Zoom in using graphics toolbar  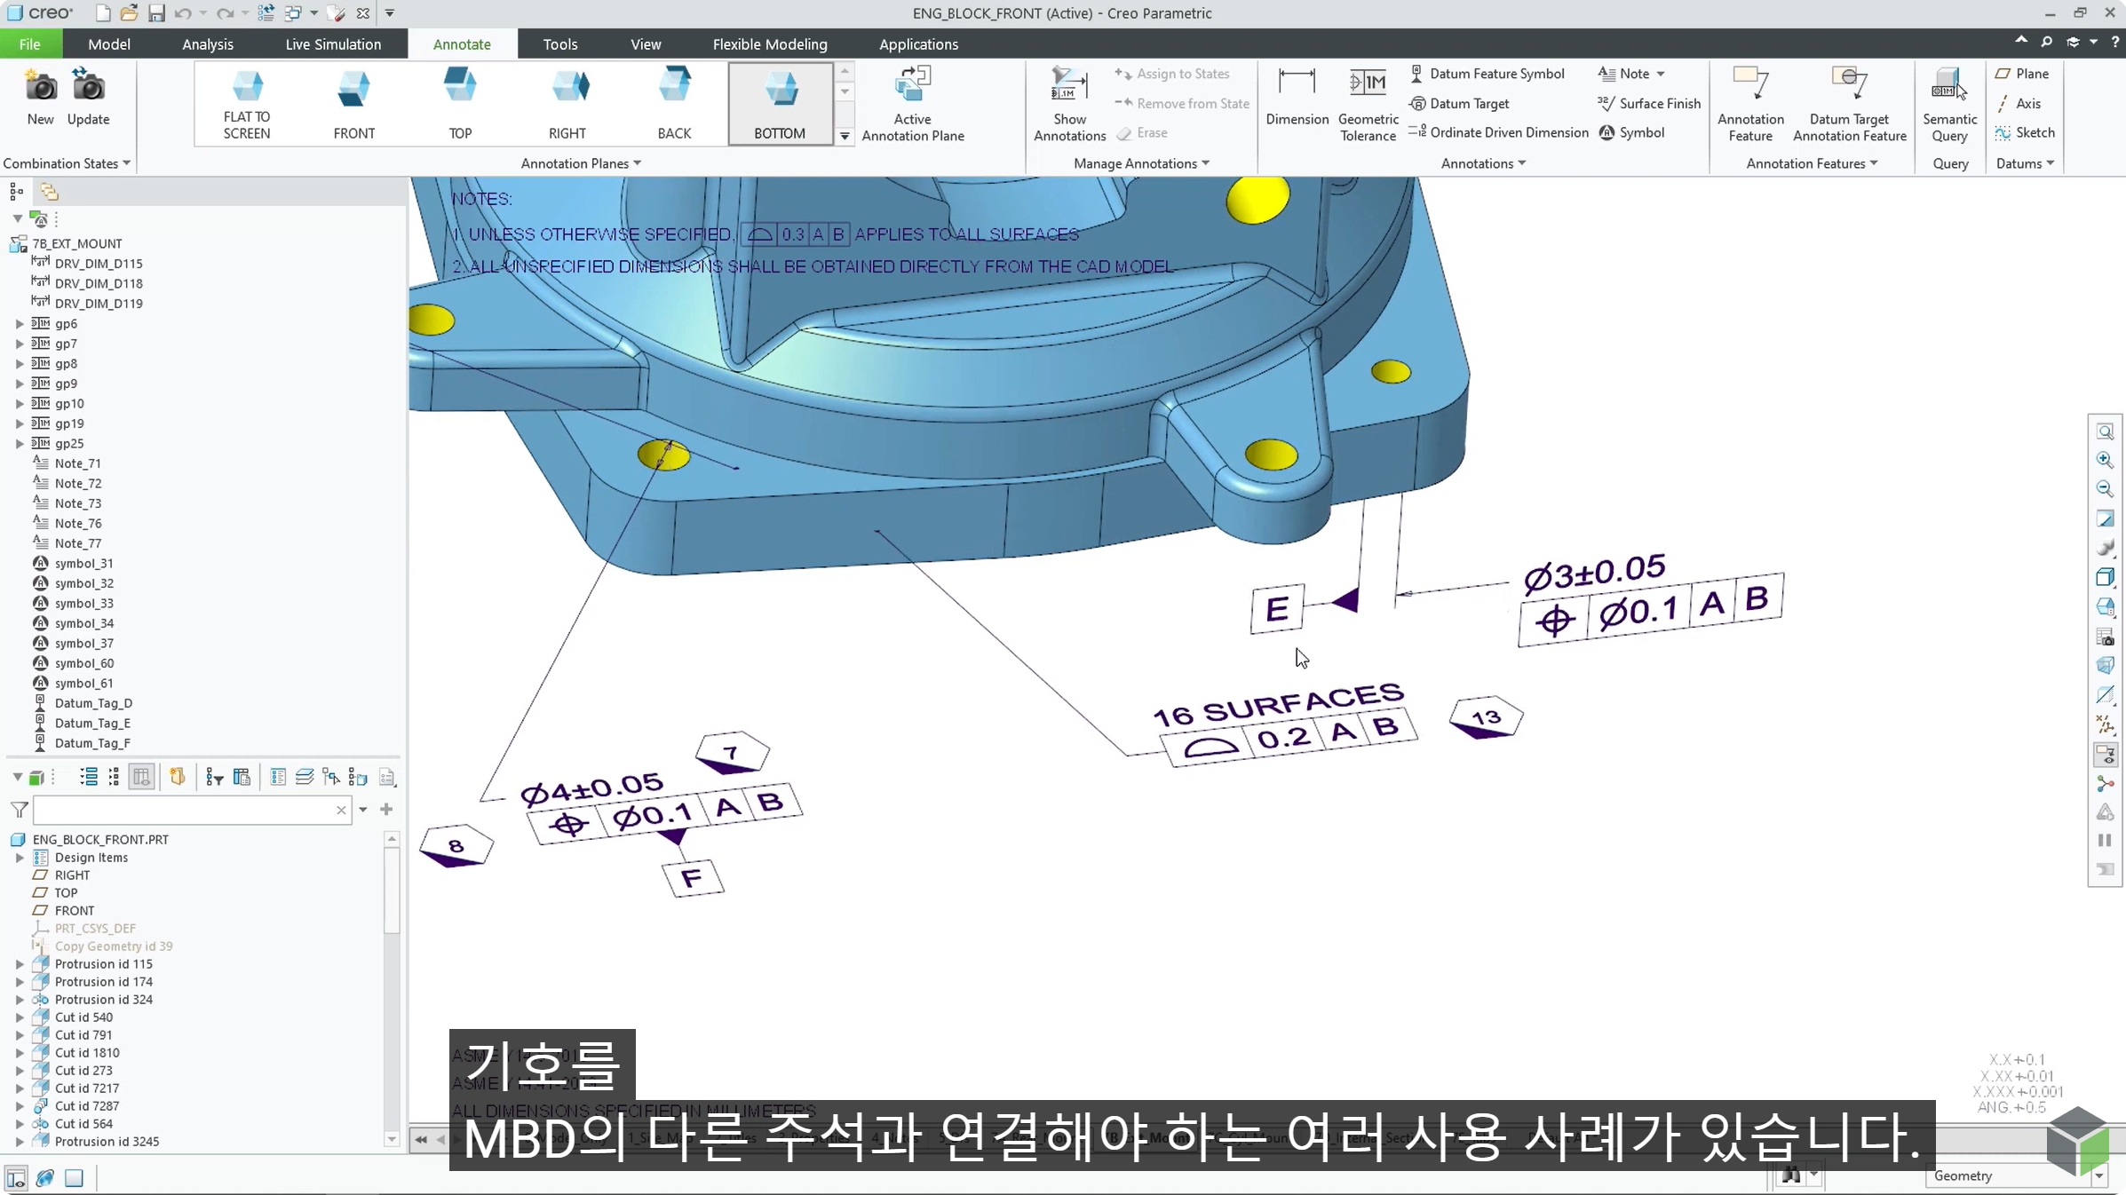point(2105,460)
